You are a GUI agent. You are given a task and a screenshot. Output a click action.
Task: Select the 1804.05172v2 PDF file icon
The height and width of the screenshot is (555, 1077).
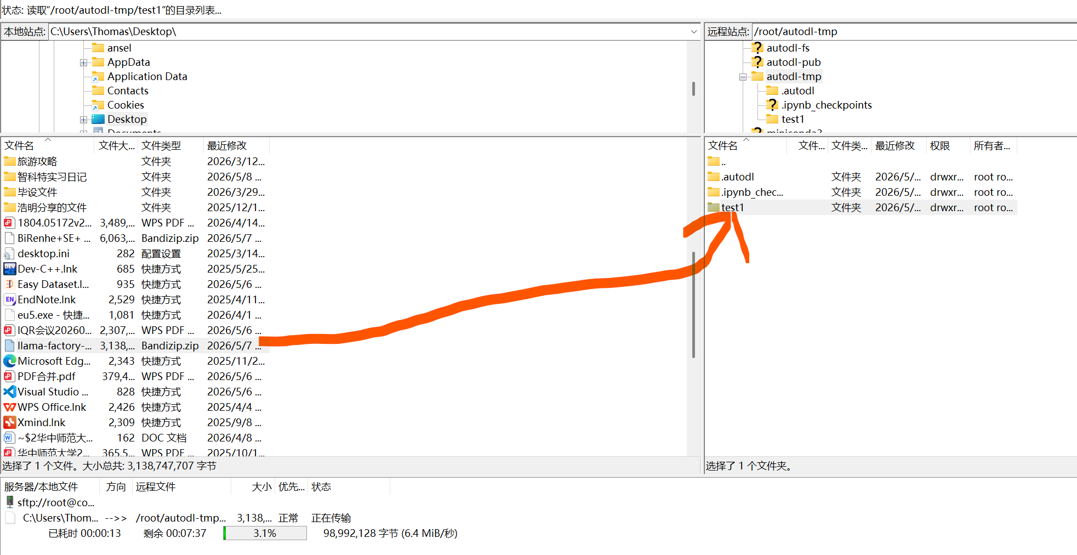(x=9, y=223)
